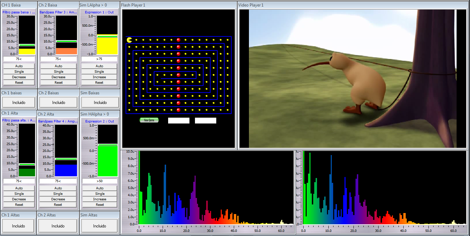Click the white box beside the New Game button

point(179,120)
